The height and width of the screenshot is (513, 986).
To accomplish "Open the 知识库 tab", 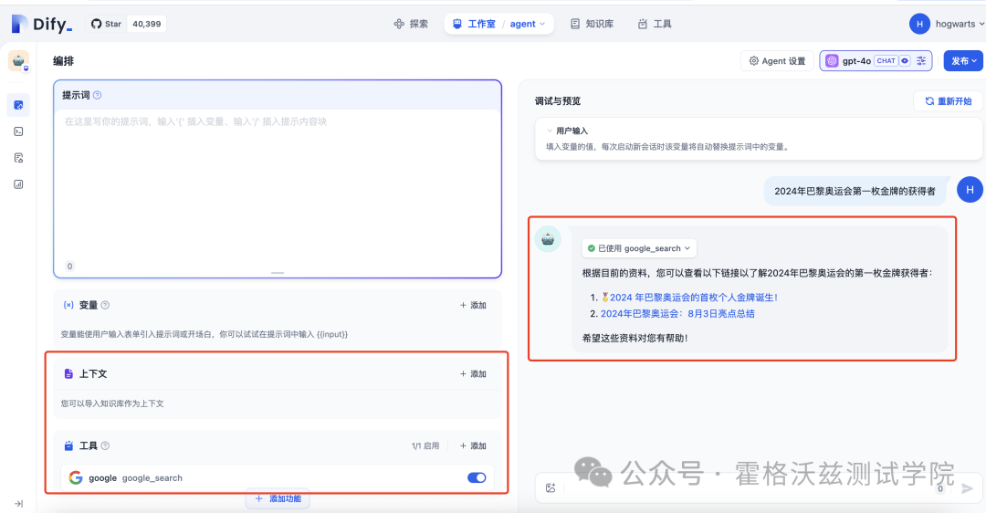I will click(592, 24).
